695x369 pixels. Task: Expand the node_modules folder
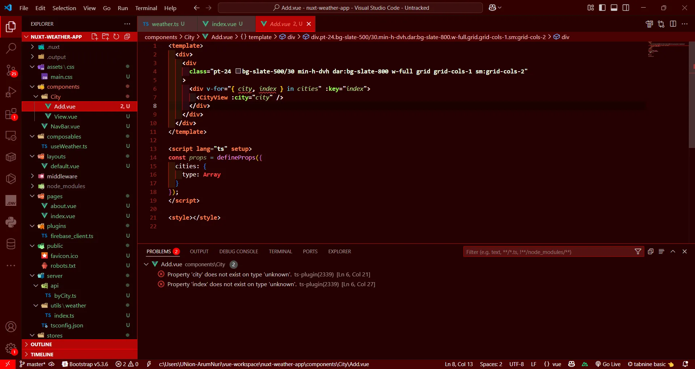pyautogui.click(x=32, y=186)
